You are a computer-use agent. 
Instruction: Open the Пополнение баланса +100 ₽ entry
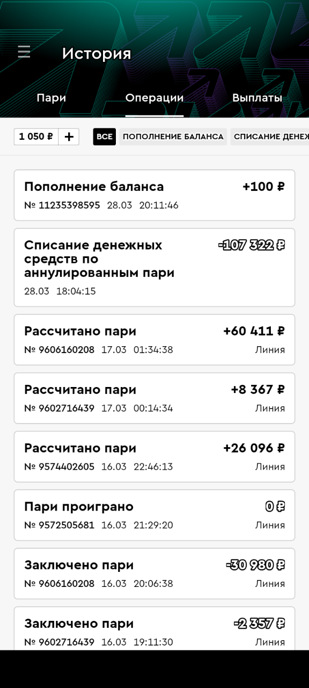click(154, 195)
